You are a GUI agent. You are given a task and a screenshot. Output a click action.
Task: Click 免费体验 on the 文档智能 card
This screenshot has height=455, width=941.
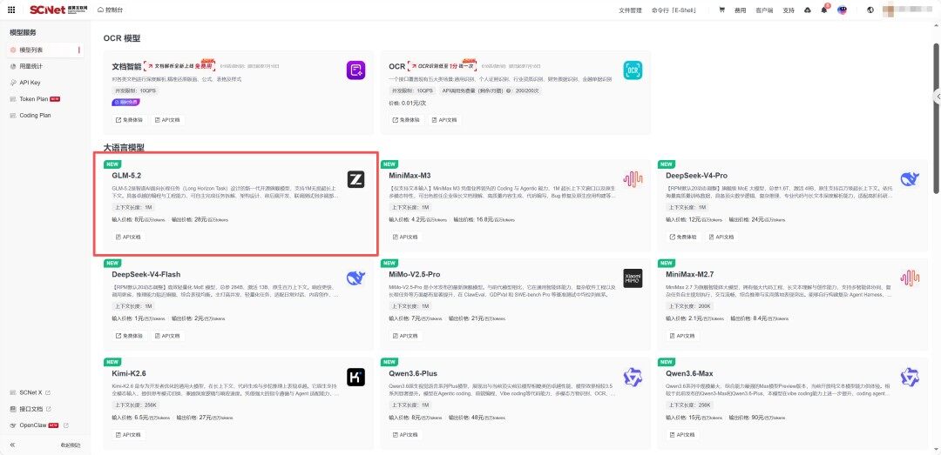pyautogui.click(x=130, y=120)
